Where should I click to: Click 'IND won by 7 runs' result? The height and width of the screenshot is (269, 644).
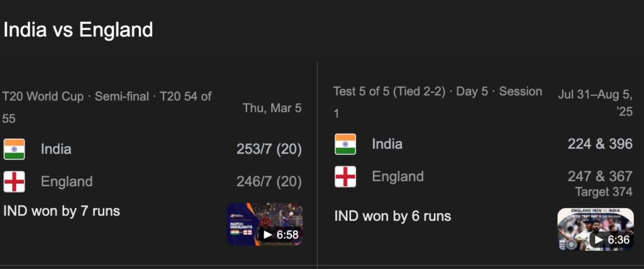coord(62,211)
